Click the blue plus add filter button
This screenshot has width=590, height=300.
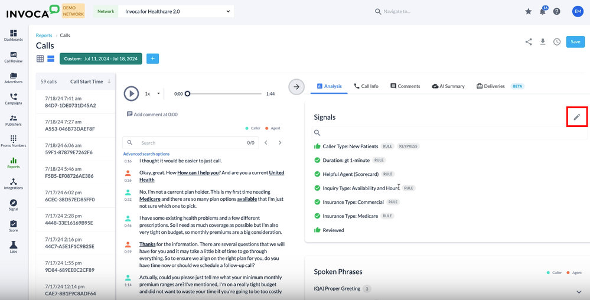(x=152, y=58)
